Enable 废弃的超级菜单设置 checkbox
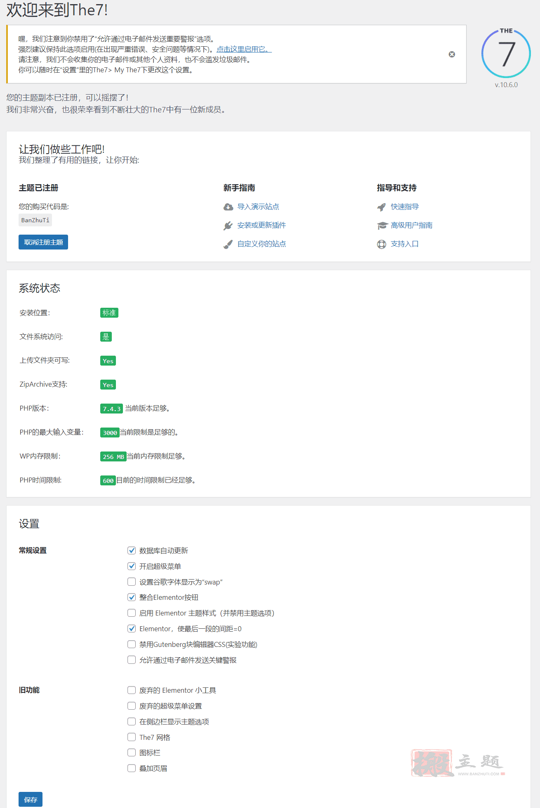Screen dimensions: 540x808 pyautogui.click(x=132, y=706)
